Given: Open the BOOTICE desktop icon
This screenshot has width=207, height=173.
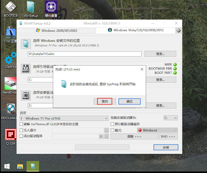Looking at the screenshot, I should coord(11,9).
